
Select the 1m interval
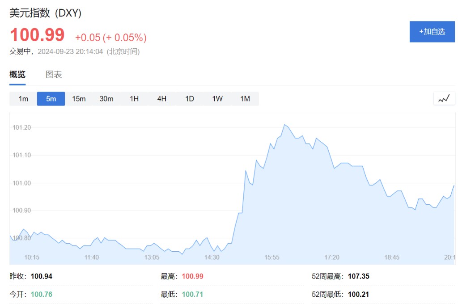23,99
